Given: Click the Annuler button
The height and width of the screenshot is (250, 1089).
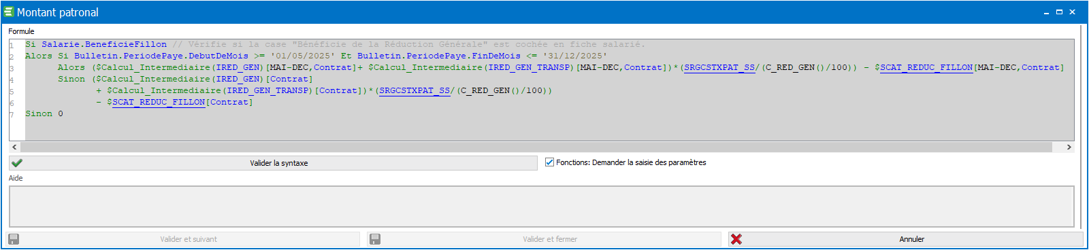Looking at the screenshot, I should click(905, 239).
